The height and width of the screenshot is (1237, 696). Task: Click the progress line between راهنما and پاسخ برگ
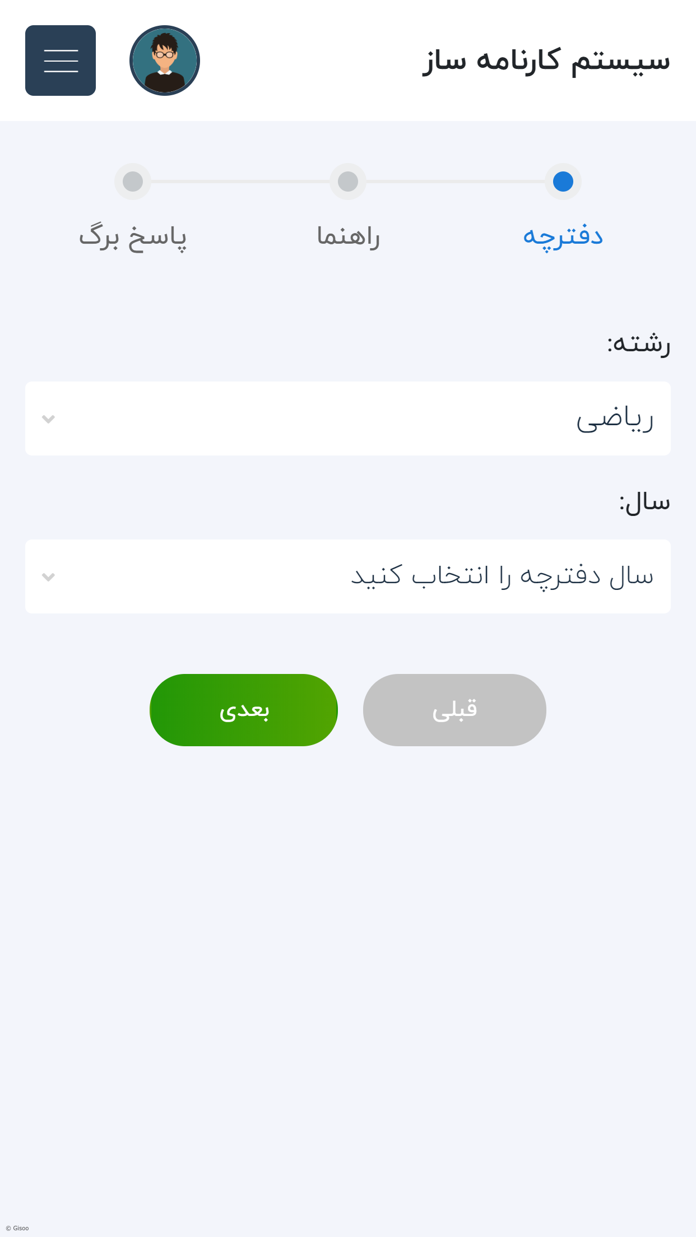pos(240,182)
